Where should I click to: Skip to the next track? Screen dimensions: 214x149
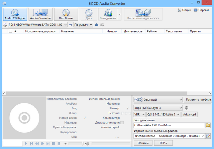click(48, 144)
